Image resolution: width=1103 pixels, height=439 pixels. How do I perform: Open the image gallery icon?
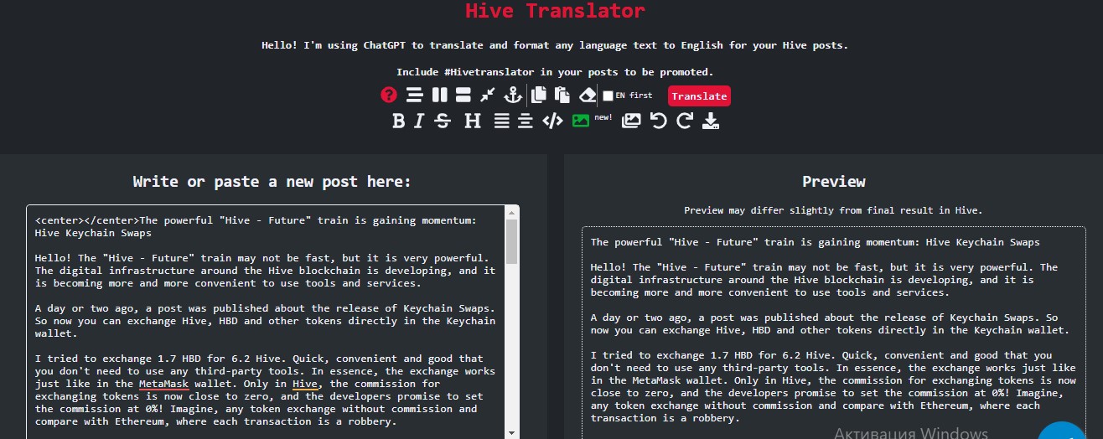(631, 121)
